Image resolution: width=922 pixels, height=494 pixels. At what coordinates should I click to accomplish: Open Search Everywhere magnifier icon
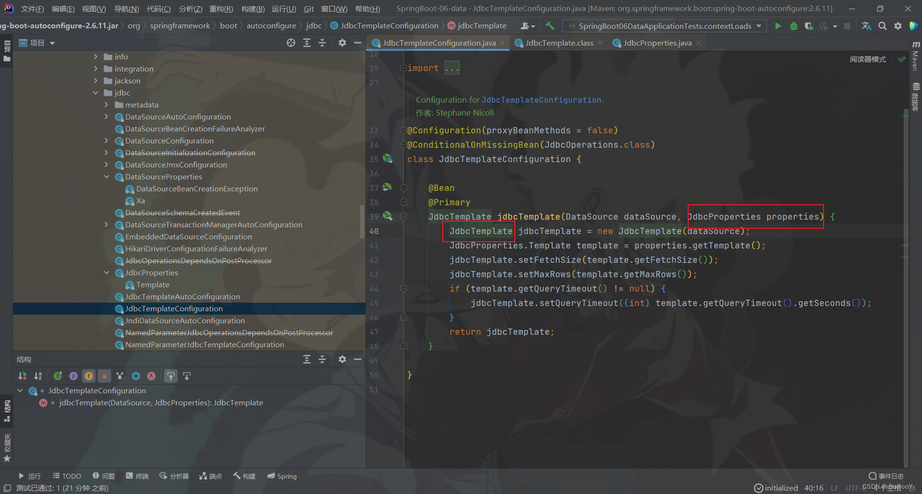click(882, 26)
